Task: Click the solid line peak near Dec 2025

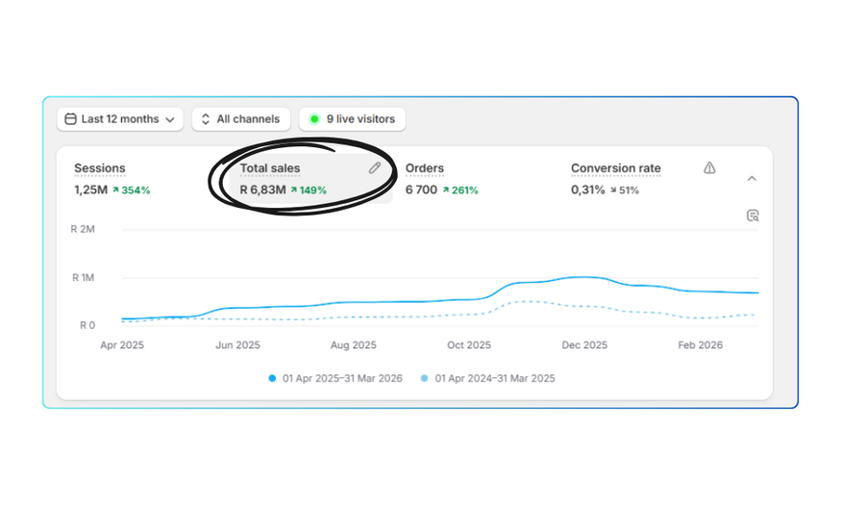Action: coord(583,277)
